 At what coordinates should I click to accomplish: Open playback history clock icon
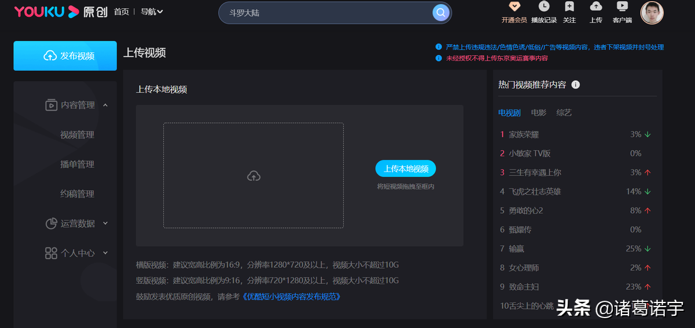pyautogui.click(x=543, y=7)
